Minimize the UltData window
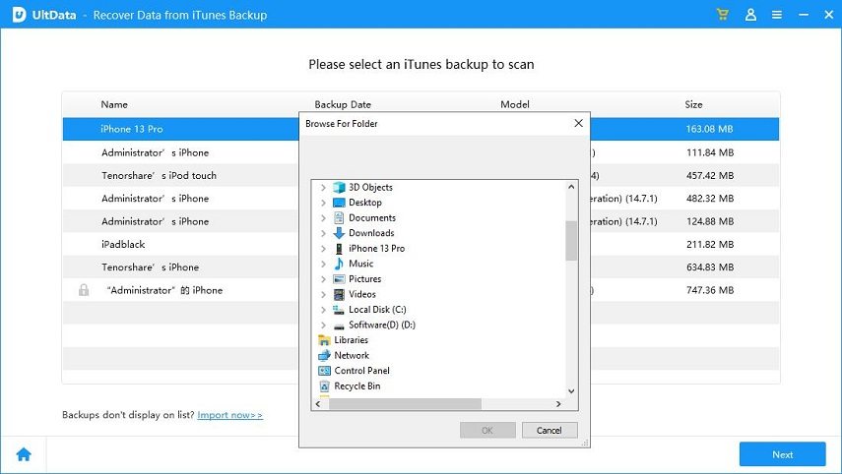 click(804, 15)
